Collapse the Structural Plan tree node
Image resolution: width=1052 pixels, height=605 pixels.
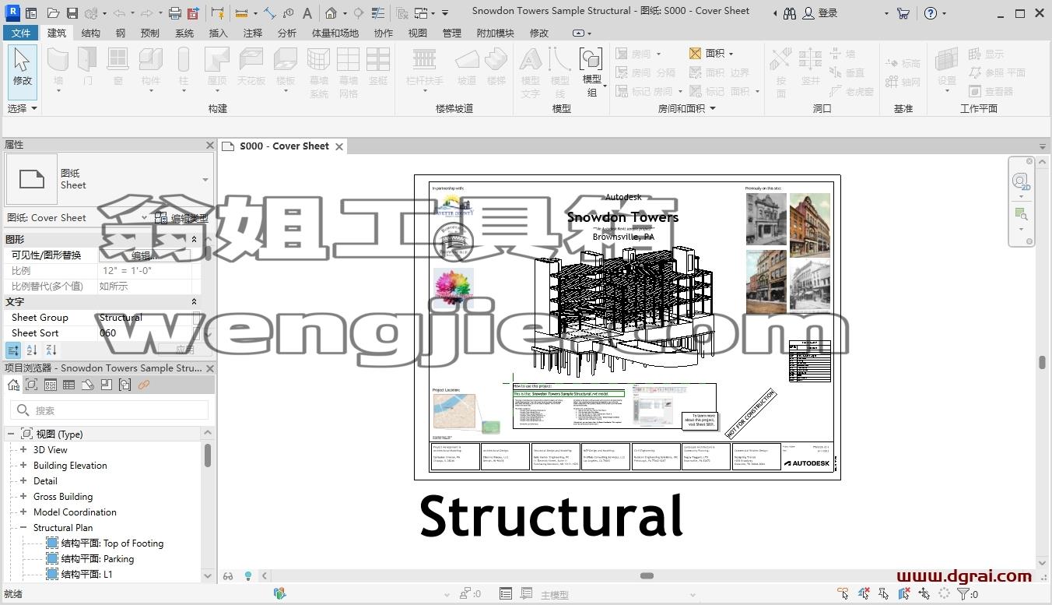[23, 527]
